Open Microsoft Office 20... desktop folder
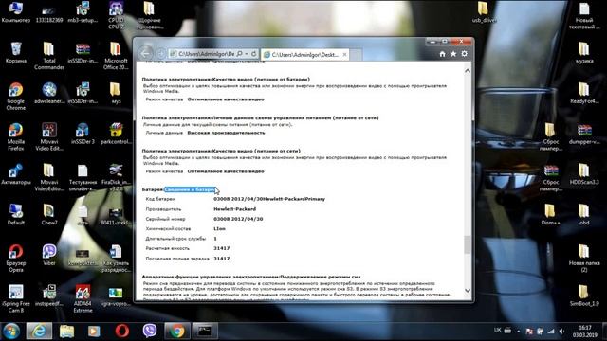The image size is (607, 341). point(116,56)
